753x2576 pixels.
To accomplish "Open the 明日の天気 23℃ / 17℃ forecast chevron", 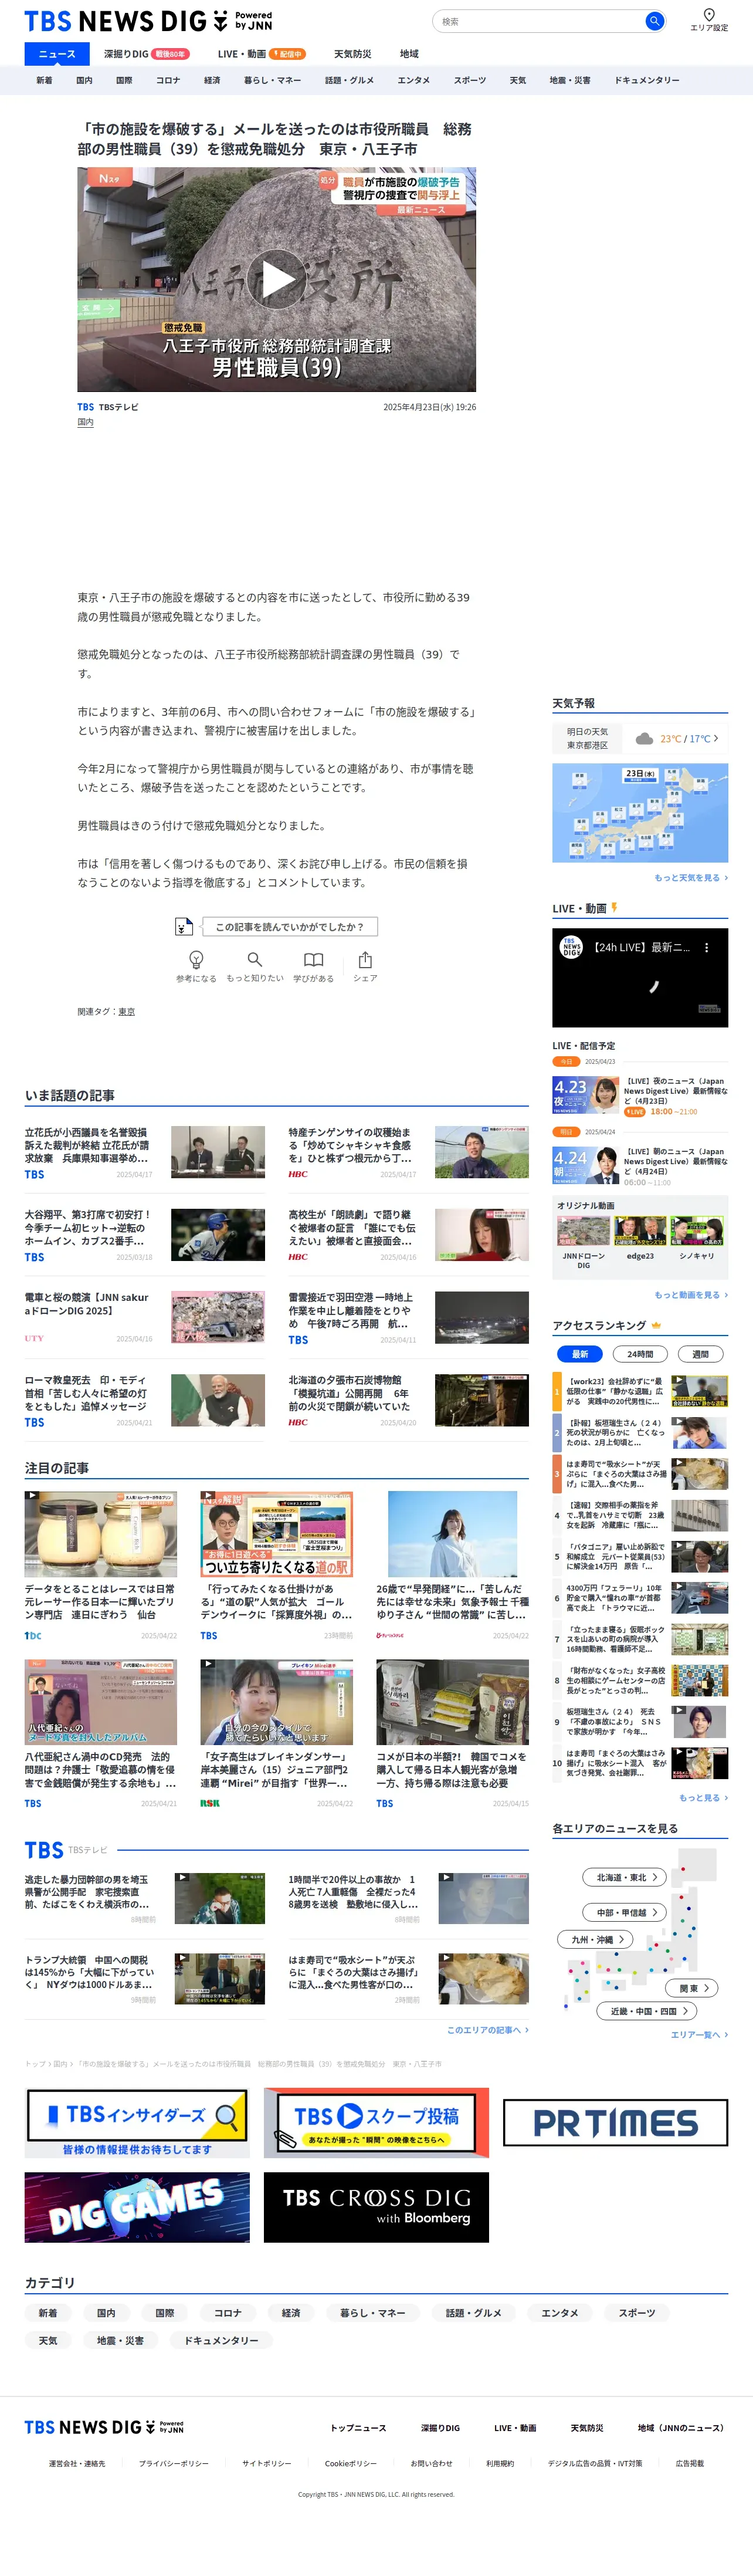I will (716, 739).
